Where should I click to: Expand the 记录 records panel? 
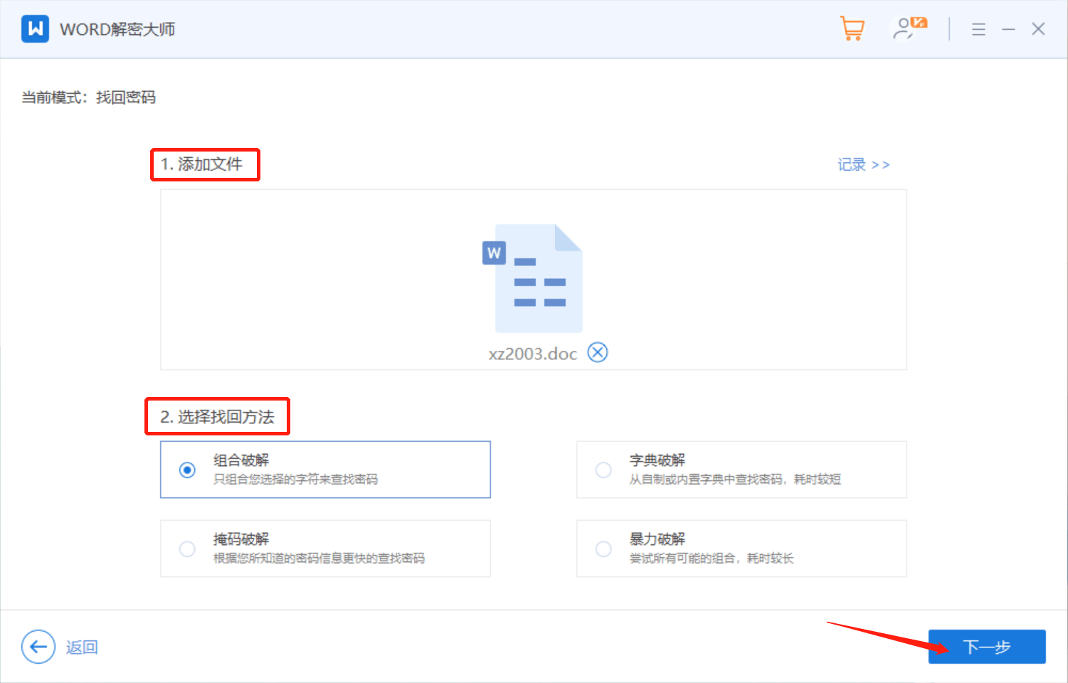point(863,164)
